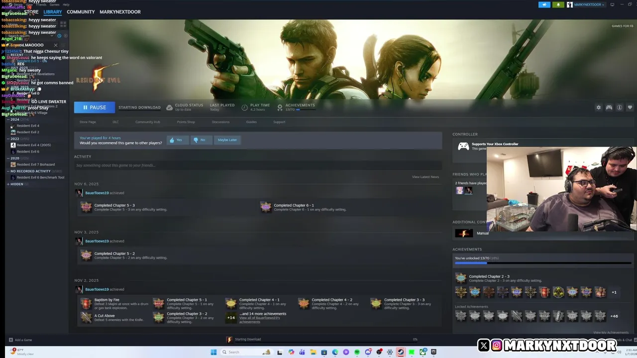
Task: Open the game Manage settings gear icon
Action: (x=598, y=107)
